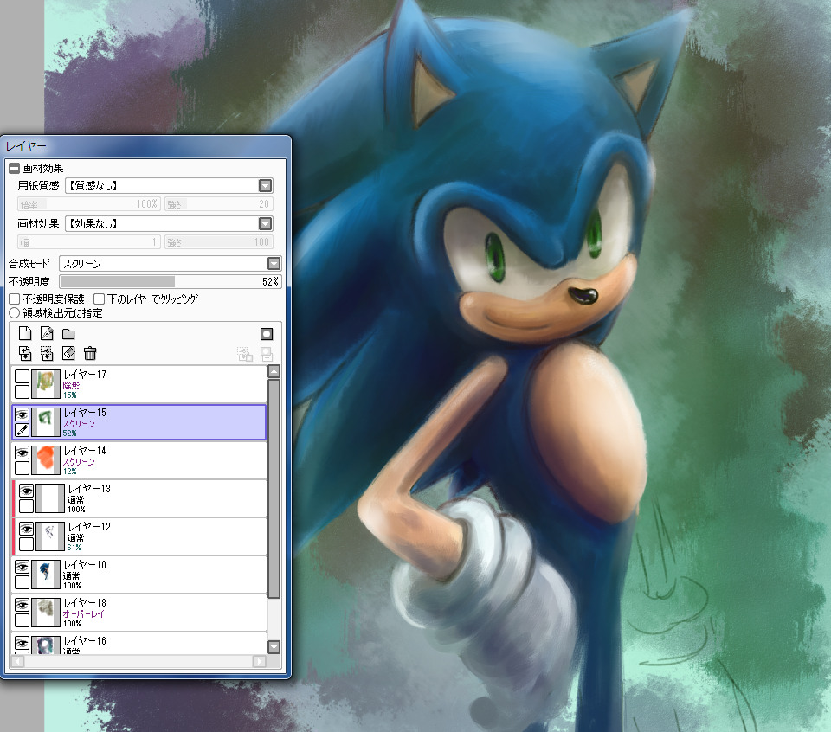Create a new layer set folder
831x732 pixels.
68,334
